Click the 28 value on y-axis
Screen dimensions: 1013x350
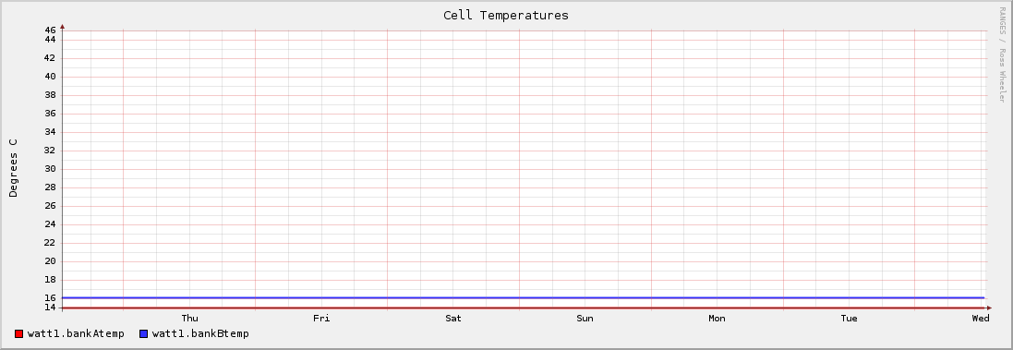[51, 187]
